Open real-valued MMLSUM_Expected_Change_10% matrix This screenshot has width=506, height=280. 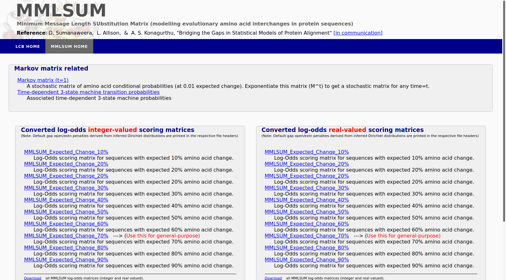[307, 152]
